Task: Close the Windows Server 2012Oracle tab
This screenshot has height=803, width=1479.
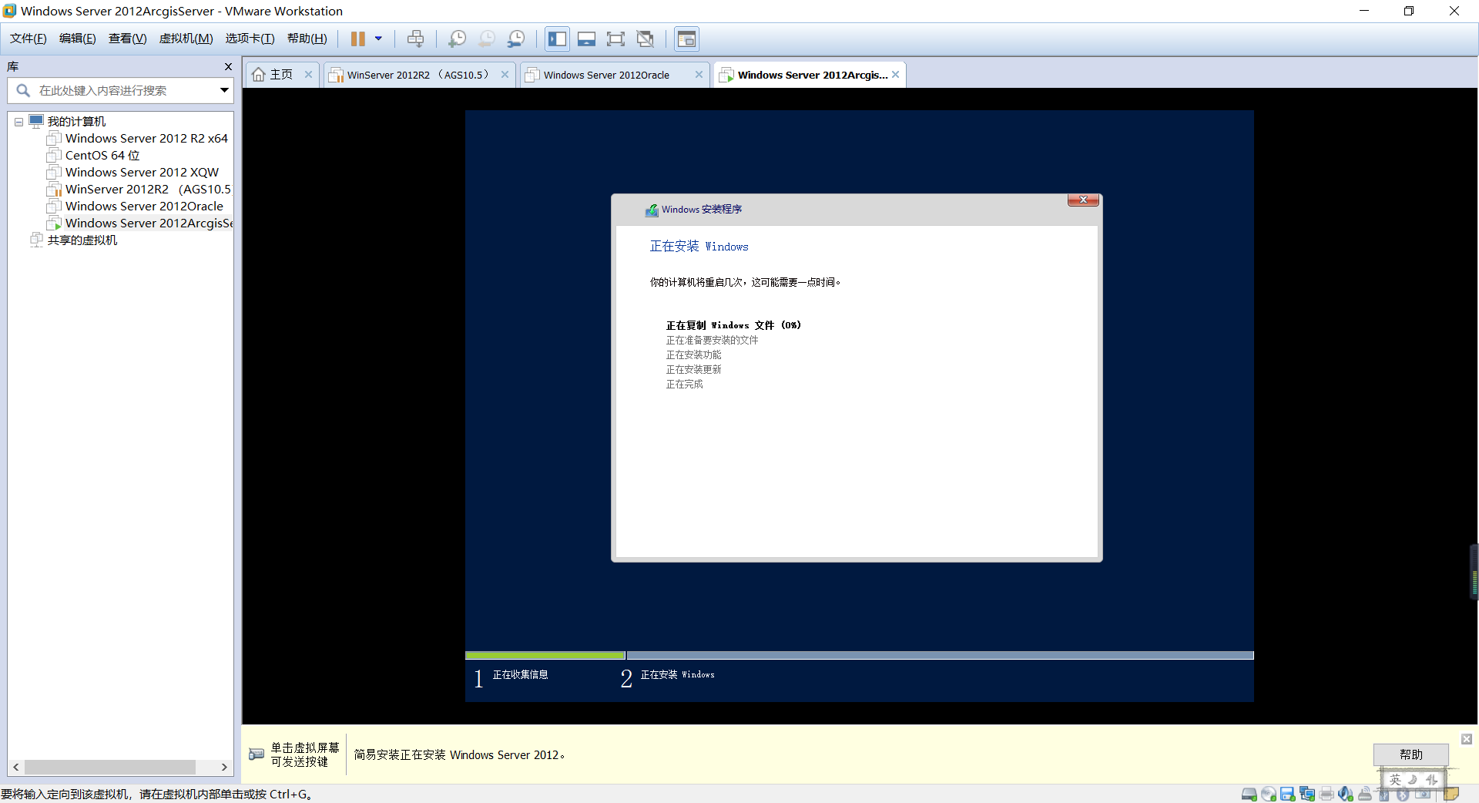Action: 699,75
